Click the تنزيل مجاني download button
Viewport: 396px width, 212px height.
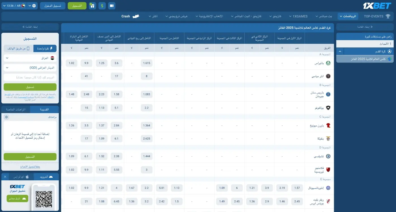coord(18,198)
